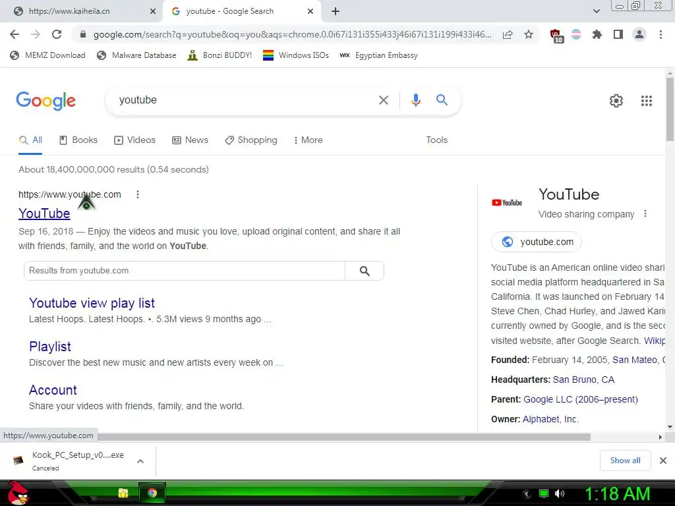
Task: Click the 1:18 AM clock
Action: click(x=617, y=493)
